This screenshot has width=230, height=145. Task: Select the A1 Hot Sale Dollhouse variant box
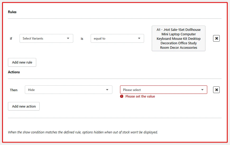pyautogui.click(x=178, y=38)
